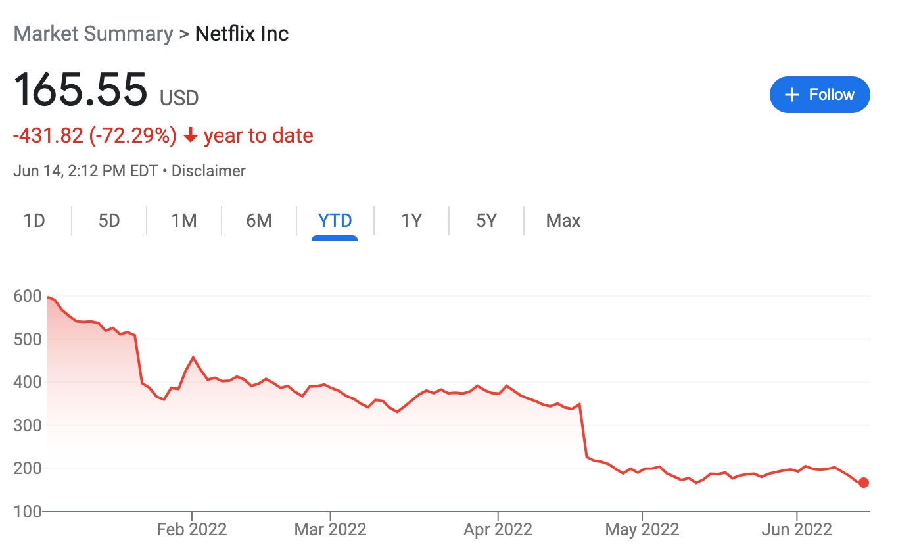Show the 1M chart range
The width and height of the screenshot is (917, 553).
(x=184, y=220)
